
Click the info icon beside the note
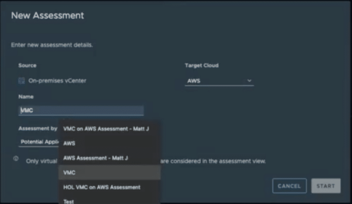click(x=16, y=159)
